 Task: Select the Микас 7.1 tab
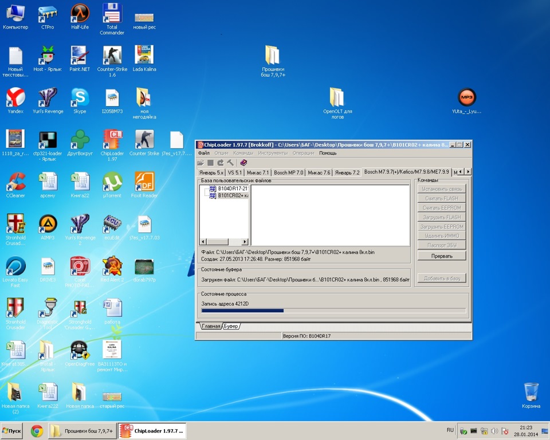[257, 172]
